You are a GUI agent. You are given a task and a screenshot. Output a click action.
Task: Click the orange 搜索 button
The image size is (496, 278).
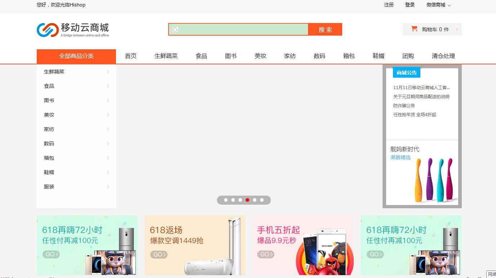click(x=325, y=29)
